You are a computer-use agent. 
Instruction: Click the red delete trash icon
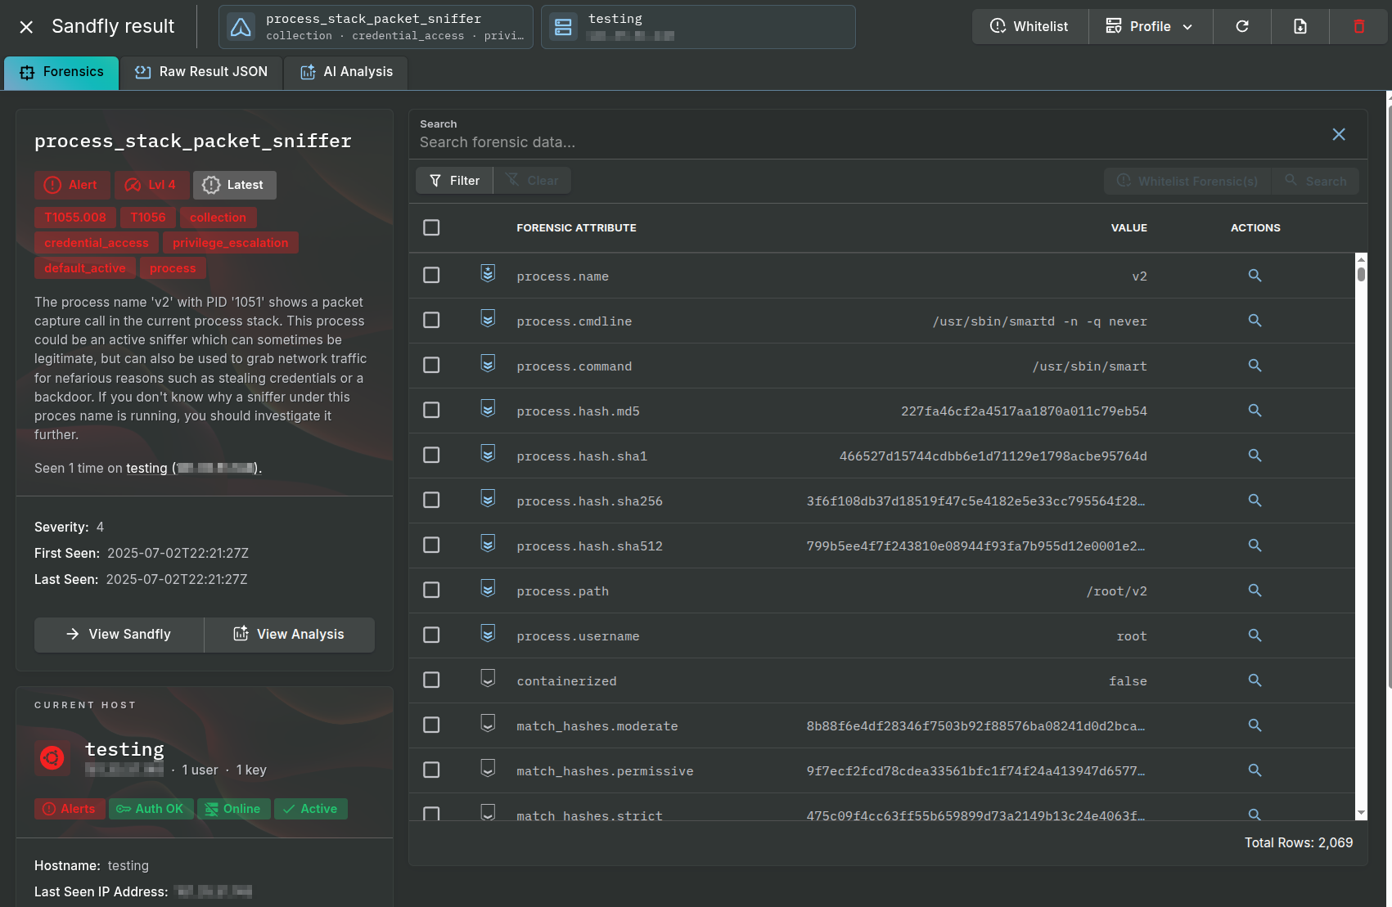click(x=1359, y=26)
